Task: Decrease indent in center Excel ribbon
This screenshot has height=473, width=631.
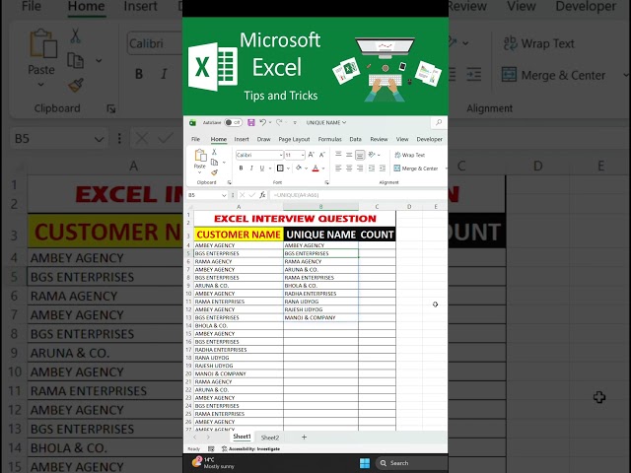Action: [372, 169]
